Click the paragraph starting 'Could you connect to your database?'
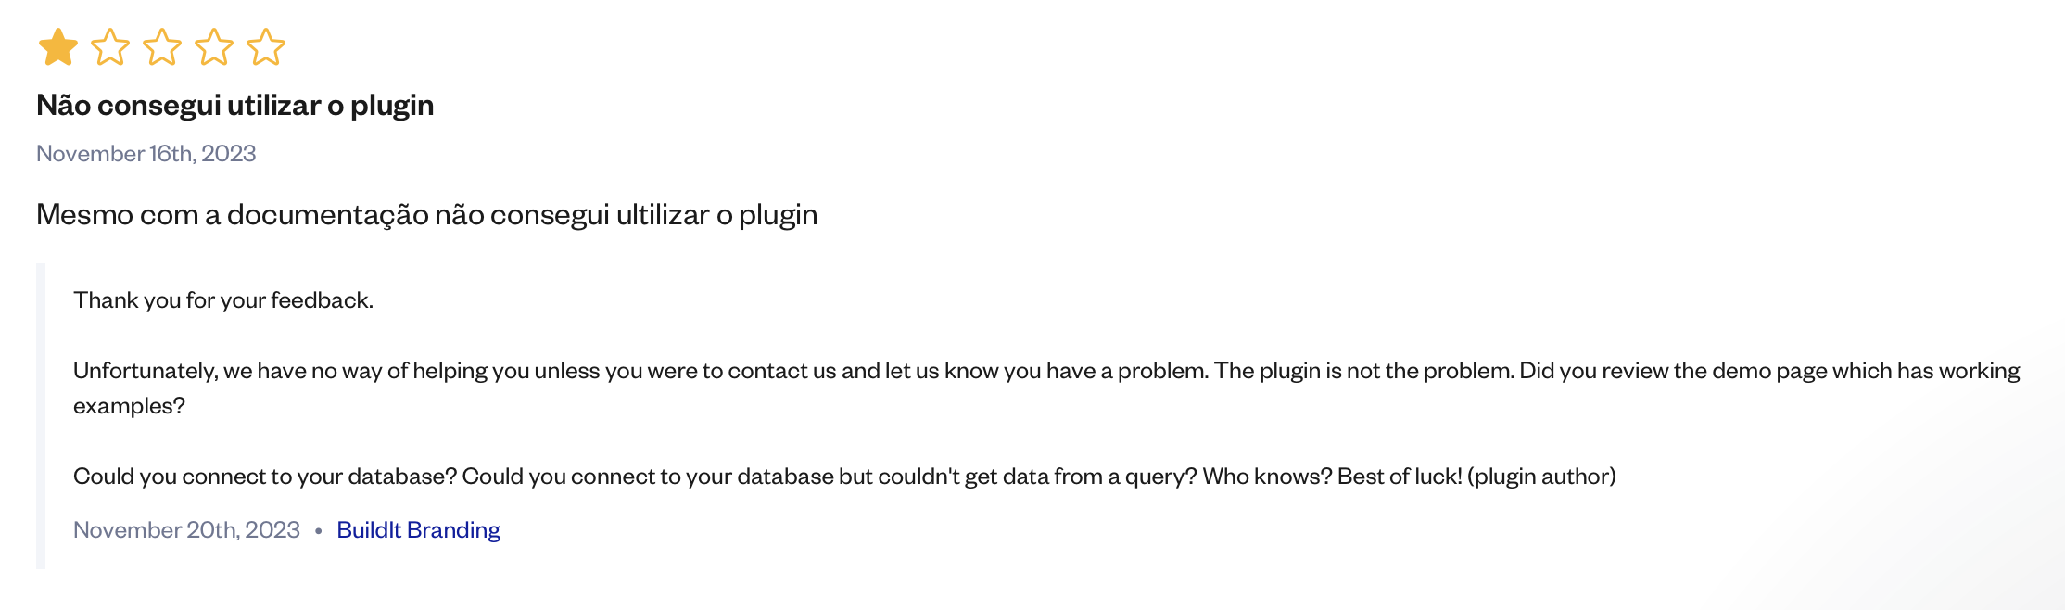 [x=844, y=477]
